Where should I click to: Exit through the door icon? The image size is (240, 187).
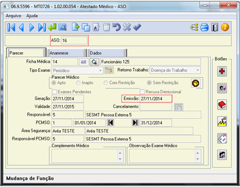(215, 27)
